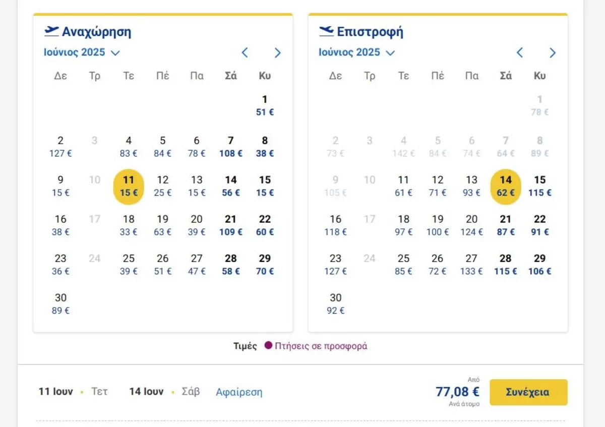Click the departing plane icon beside Αναχώρηση
The image size is (605, 427).
point(51,31)
